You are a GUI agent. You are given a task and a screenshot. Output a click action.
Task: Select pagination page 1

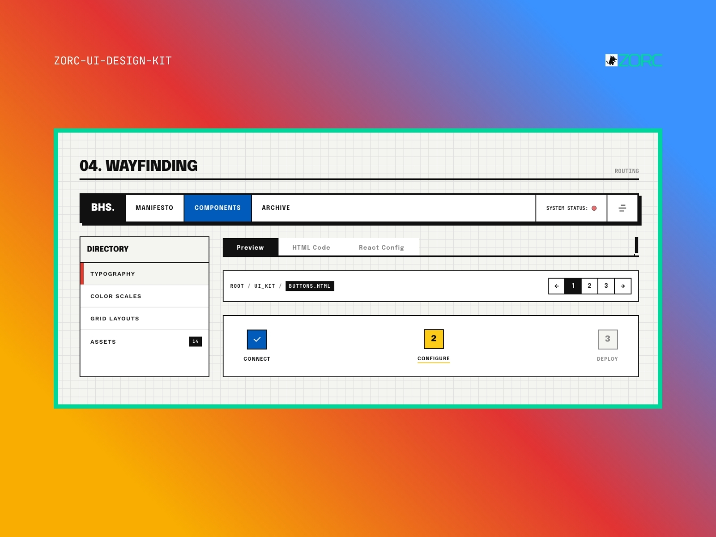(573, 286)
